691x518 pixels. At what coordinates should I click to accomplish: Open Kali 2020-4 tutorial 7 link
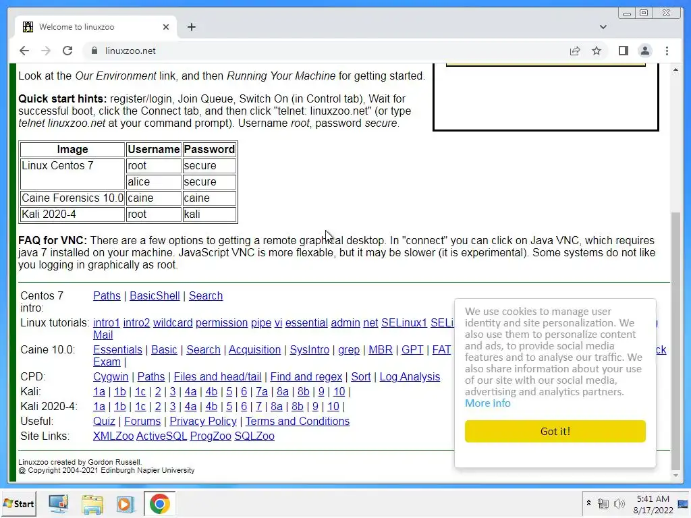258,407
